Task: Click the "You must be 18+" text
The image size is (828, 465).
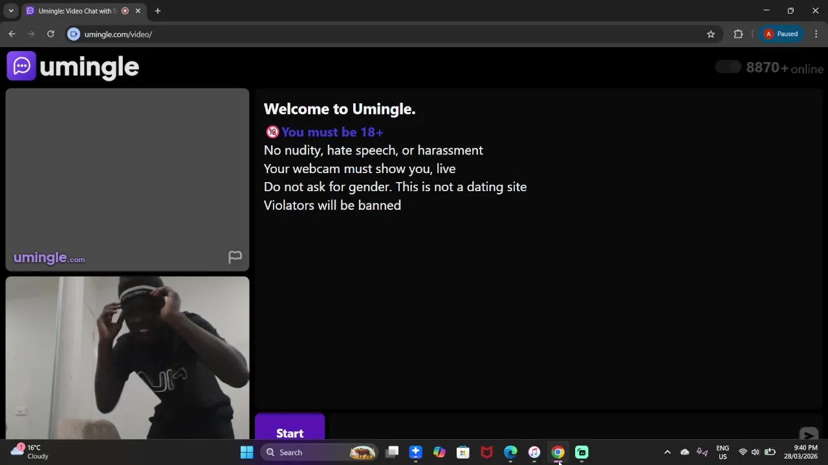Action: pos(332,132)
